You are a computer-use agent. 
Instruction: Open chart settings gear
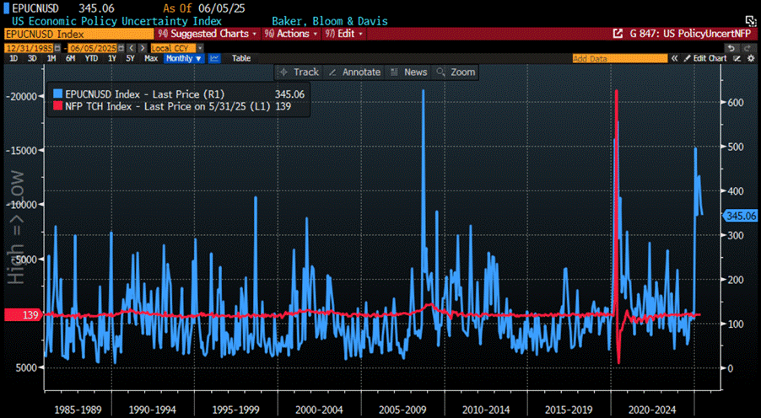[x=751, y=58]
